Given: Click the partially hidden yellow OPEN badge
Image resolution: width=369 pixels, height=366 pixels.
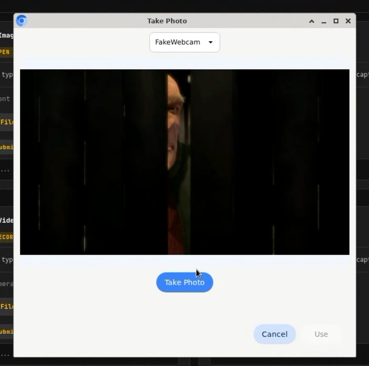Looking at the screenshot, I should point(6,52).
